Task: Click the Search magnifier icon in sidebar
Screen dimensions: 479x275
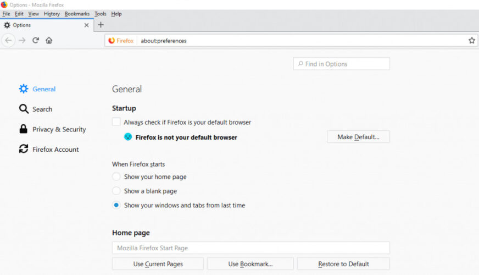Action: pos(24,109)
